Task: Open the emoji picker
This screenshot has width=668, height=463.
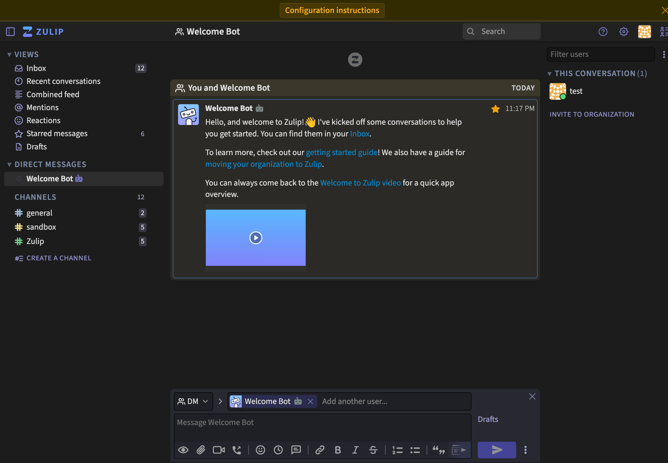Action: click(x=260, y=450)
